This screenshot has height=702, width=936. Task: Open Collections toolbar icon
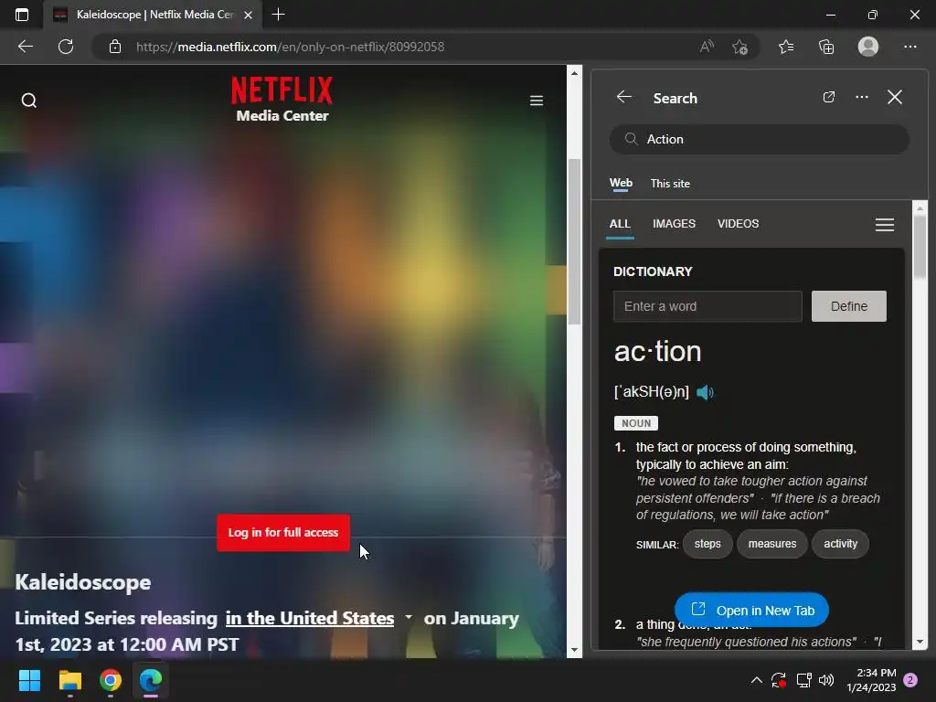[x=826, y=47]
